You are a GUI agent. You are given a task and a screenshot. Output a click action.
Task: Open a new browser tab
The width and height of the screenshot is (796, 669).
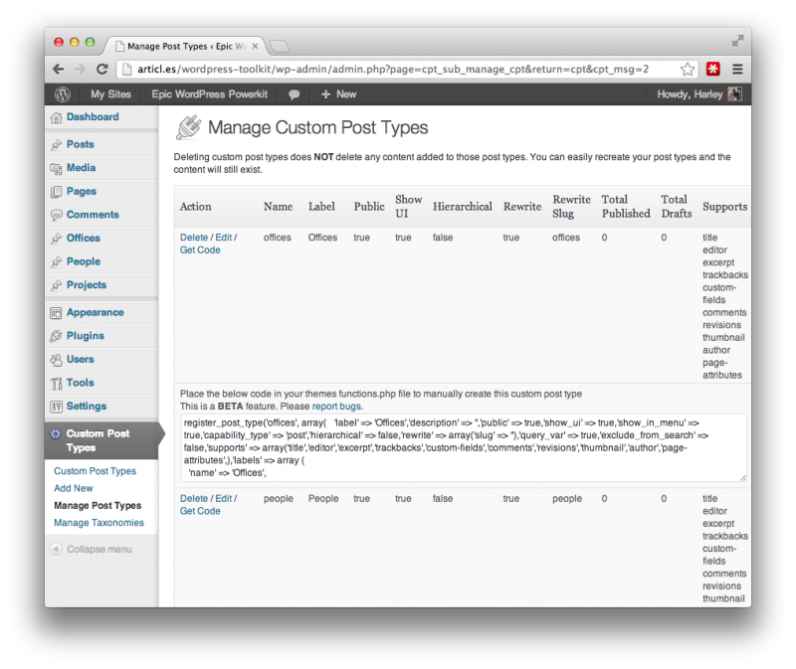[x=280, y=47]
